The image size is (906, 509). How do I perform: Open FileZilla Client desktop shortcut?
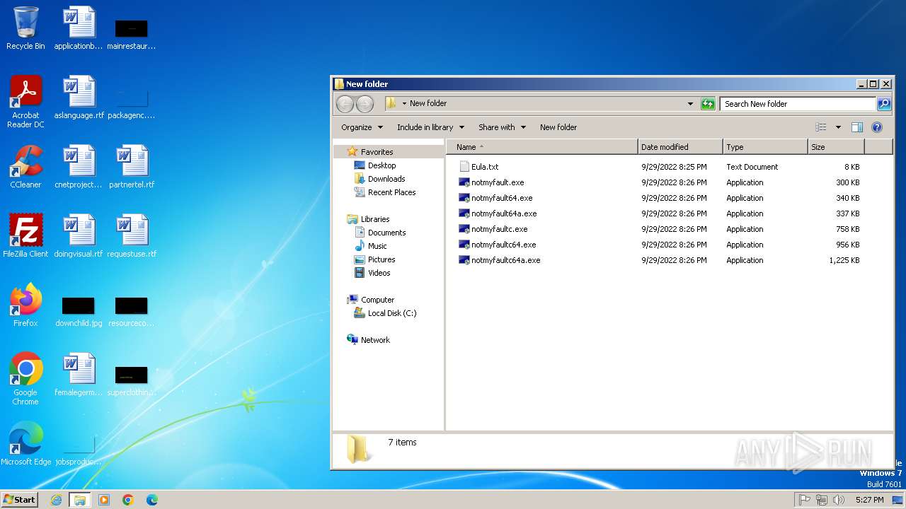[x=25, y=236]
